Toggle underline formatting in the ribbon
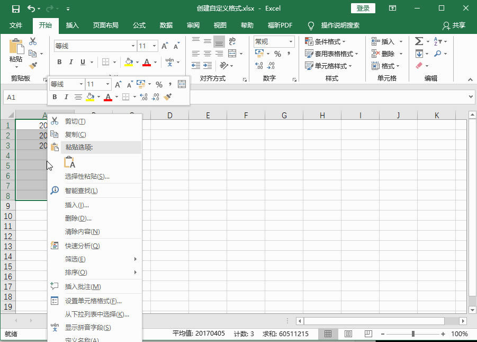This screenshot has width=477, height=342. tap(84, 62)
